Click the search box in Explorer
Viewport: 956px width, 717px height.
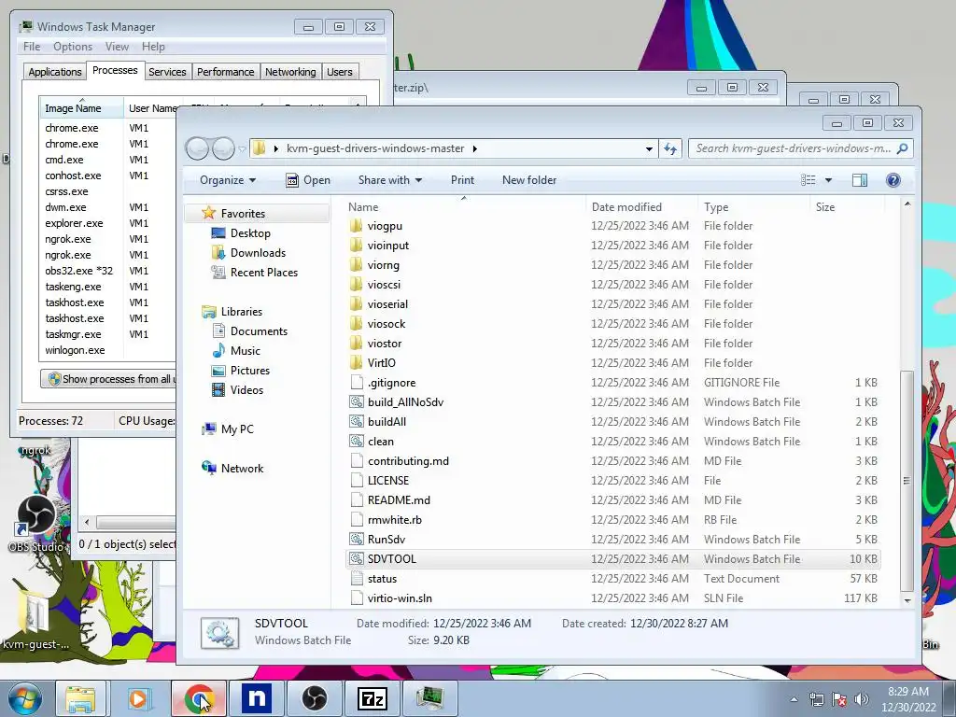coord(800,148)
